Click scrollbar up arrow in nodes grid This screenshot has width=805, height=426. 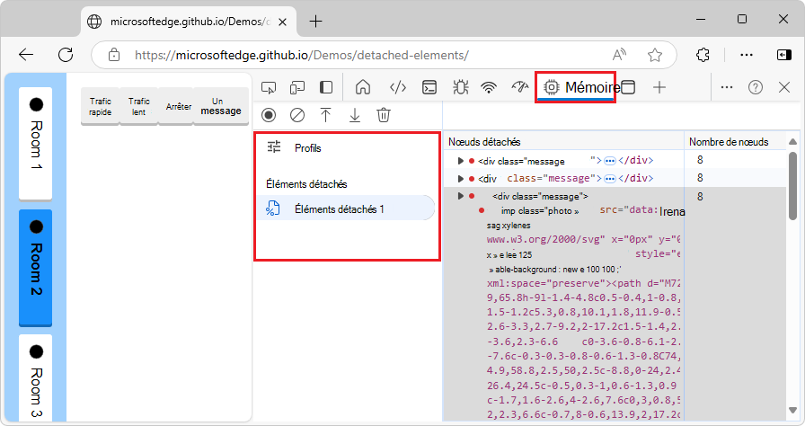(x=792, y=142)
